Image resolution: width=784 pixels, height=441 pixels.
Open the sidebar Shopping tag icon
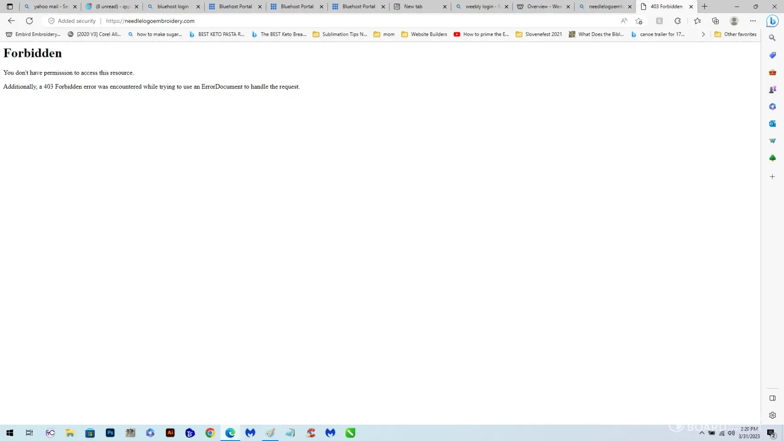tap(772, 55)
